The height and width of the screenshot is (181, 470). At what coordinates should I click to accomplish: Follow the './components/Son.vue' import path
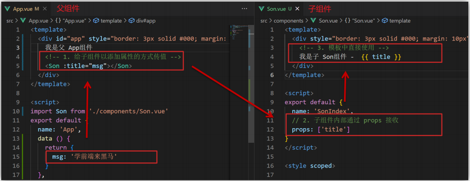pyautogui.click(x=129, y=111)
